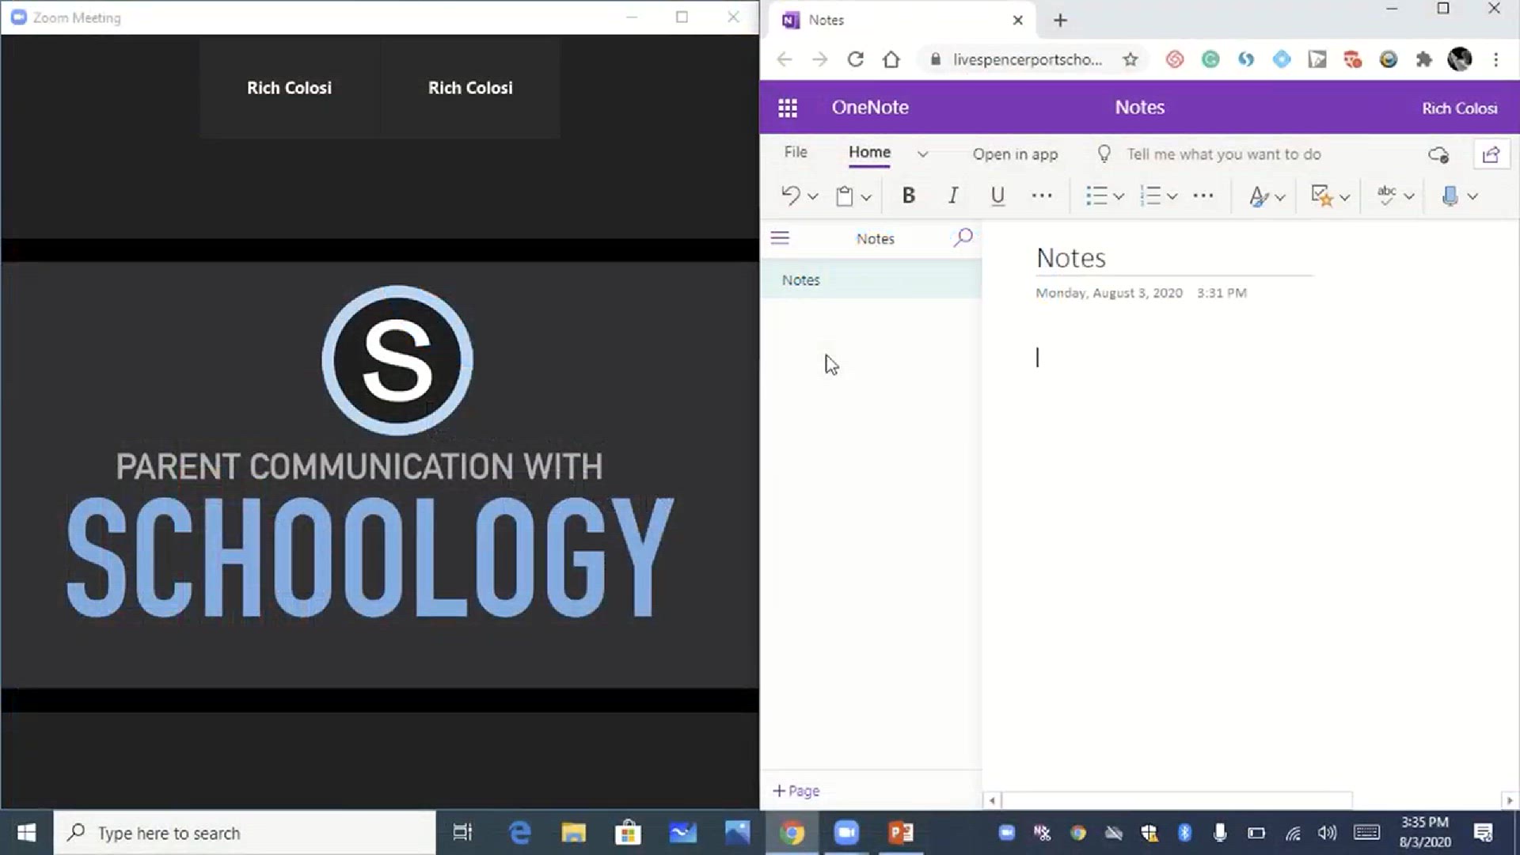Open the OneNote app launcher grid
Screen dimensions: 1520x855
(787, 108)
